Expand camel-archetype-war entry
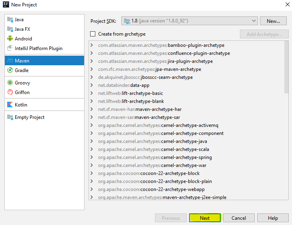 coord(92,165)
